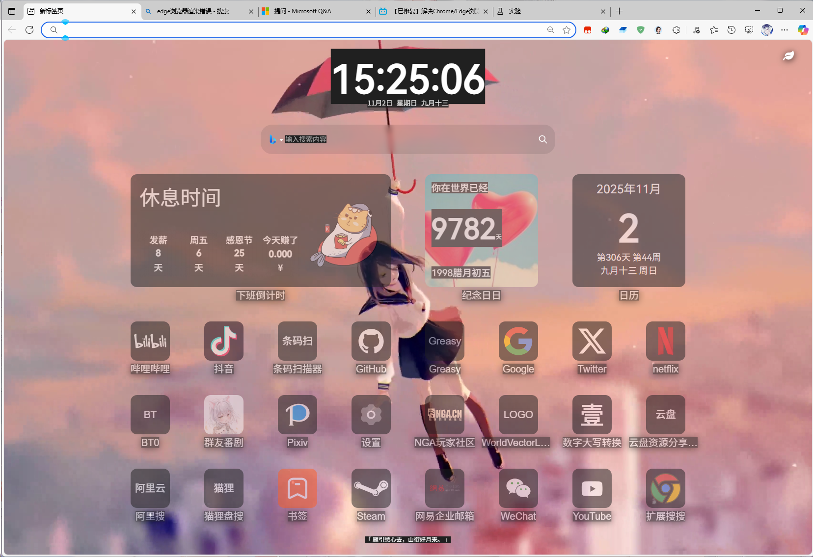Open the 书签 bookmark shortcut icon
The height and width of the screenshot is (557, 813).
pos(298,488)
